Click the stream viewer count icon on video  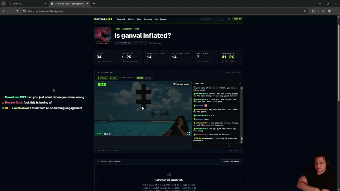(97, 134)
